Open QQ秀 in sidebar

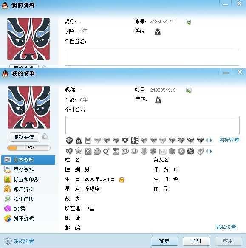[28, 209]
